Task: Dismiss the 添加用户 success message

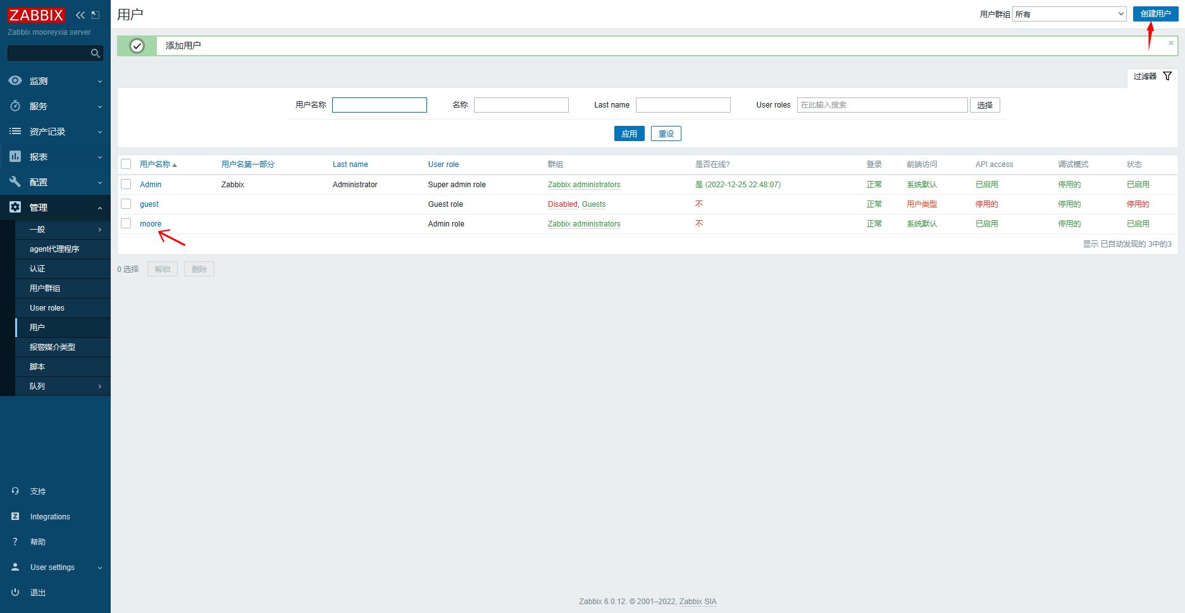Action: (1170, 43)
